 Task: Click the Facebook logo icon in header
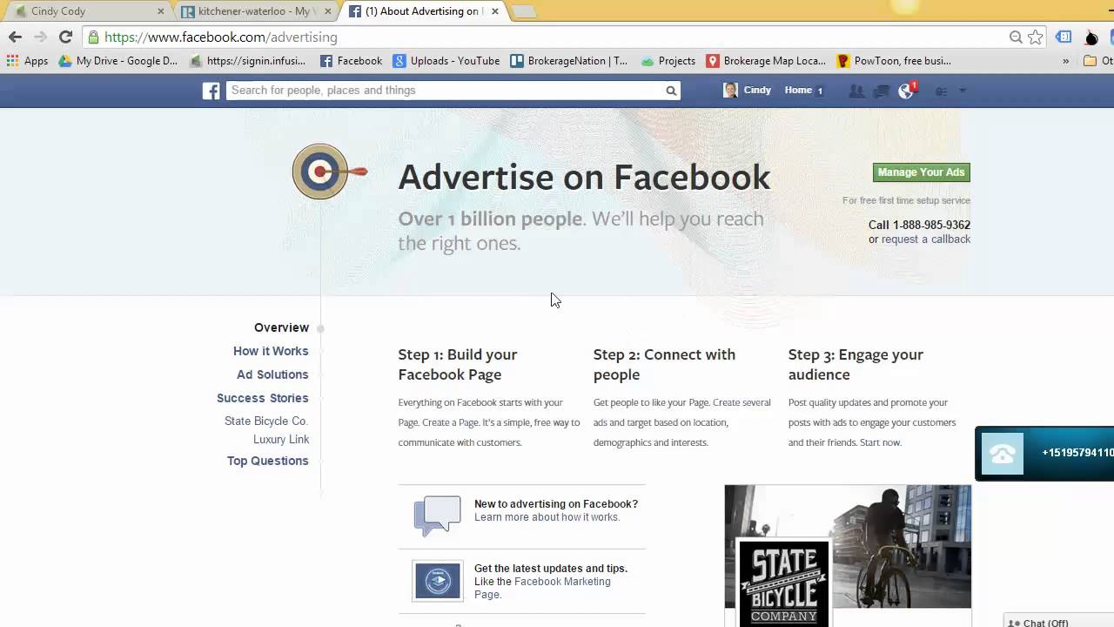[211, 91]
